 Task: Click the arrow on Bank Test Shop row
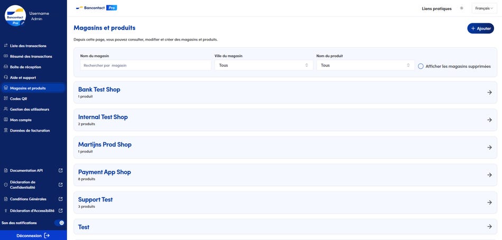[489, 93]
